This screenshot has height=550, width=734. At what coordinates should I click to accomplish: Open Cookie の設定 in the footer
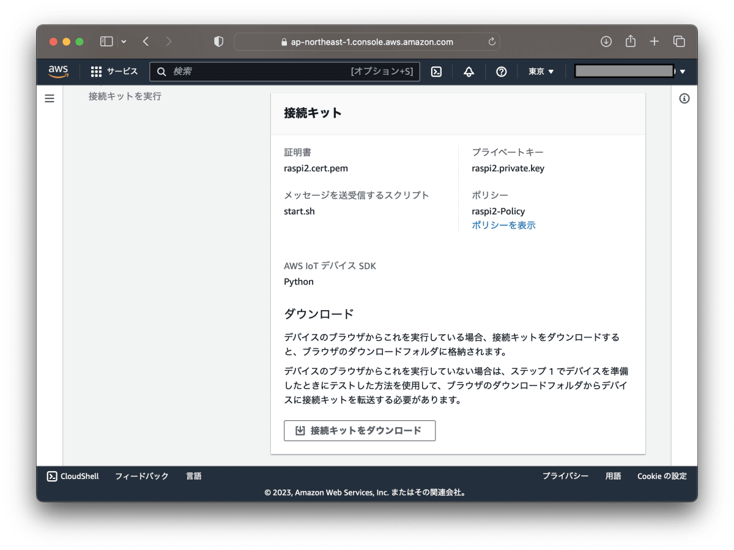(662, 476)
